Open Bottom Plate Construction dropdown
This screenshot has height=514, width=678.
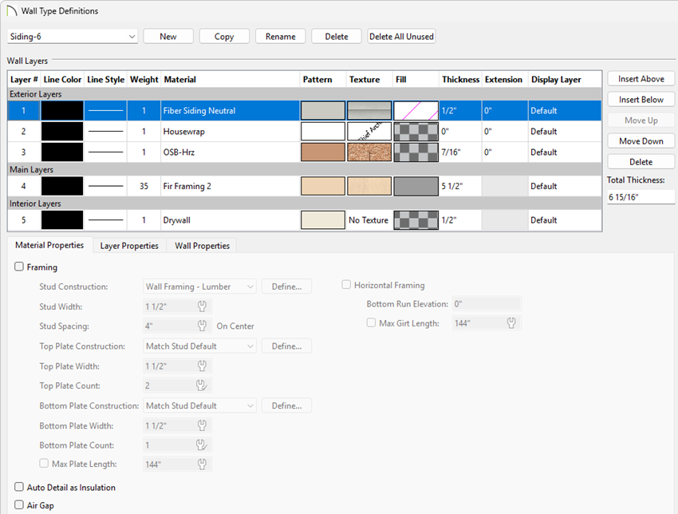tap(199, 405)
